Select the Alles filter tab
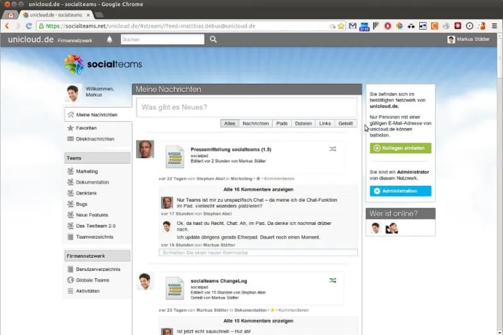503x335 pixels. 230,123
